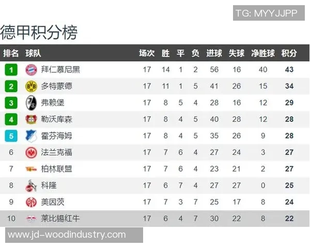Click the Borussia Dortmund club logo
310x248 pixels.
tap(31, 86)
